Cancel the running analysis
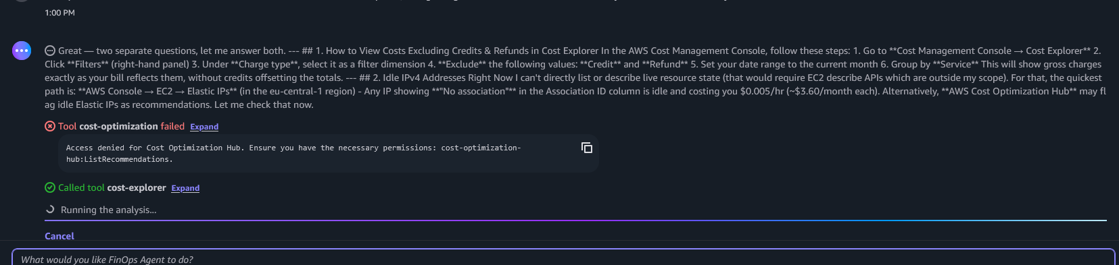Viewport: 1119px width, 265px height. pos(59,236)
